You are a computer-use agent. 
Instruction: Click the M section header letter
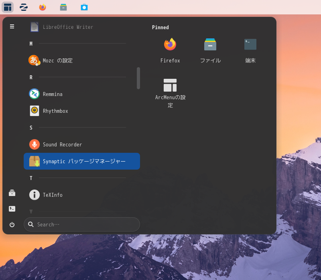click(31, 44)
